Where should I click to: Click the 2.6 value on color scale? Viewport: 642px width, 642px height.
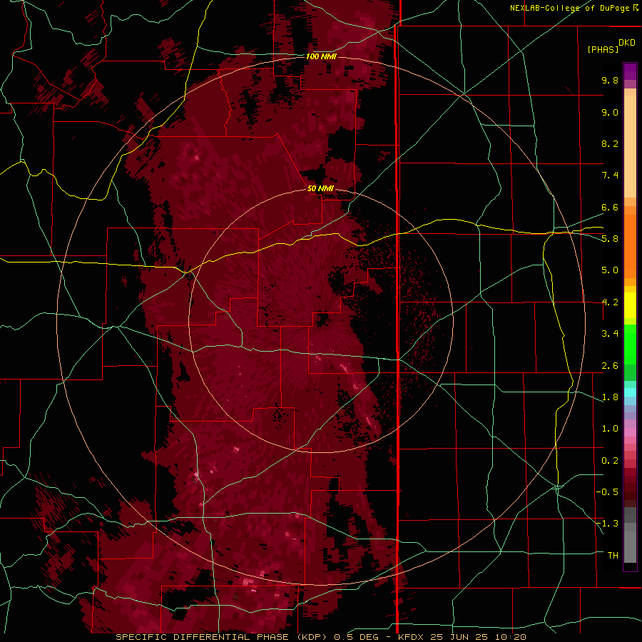pos(610,366)
